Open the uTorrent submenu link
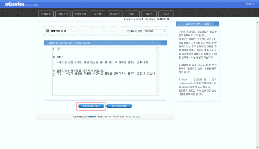Screen dimensions: 259x149 point(138,19)
